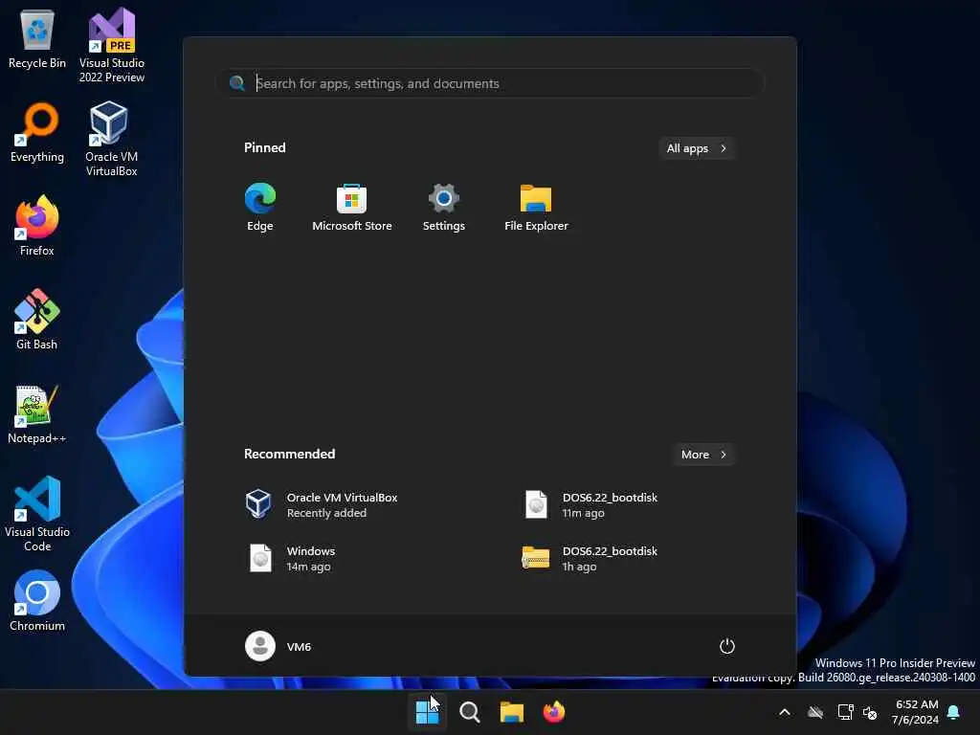Click the Start menu search magnifier icon
The width and height of the screenshot is (980, 735).
click(237, 83)
